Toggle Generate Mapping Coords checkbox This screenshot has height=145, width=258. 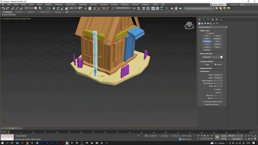[204, 102]
